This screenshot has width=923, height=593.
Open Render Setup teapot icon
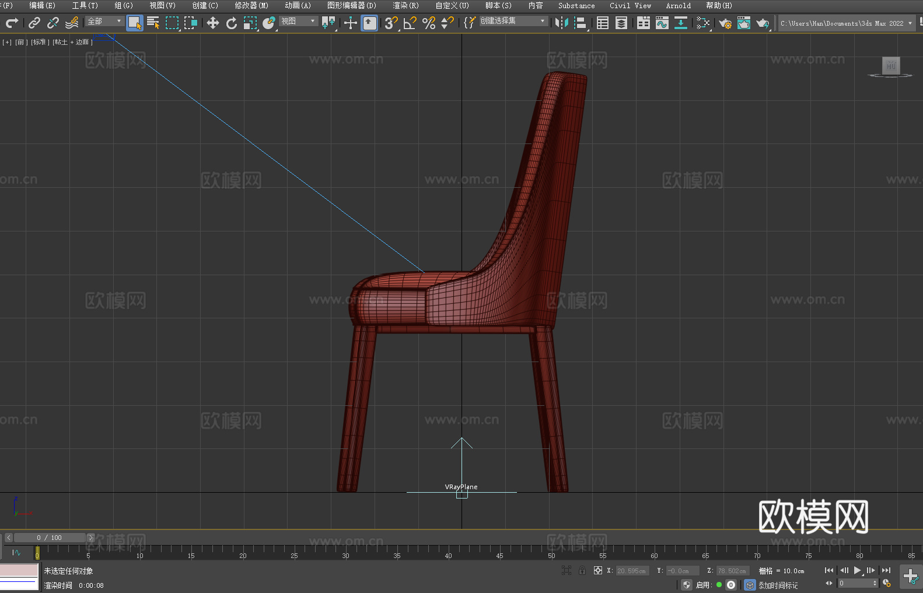coord(725,23)
